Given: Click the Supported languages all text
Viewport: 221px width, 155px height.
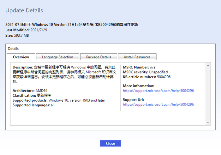Looking at the screenshot, I should tap(33, 105).
